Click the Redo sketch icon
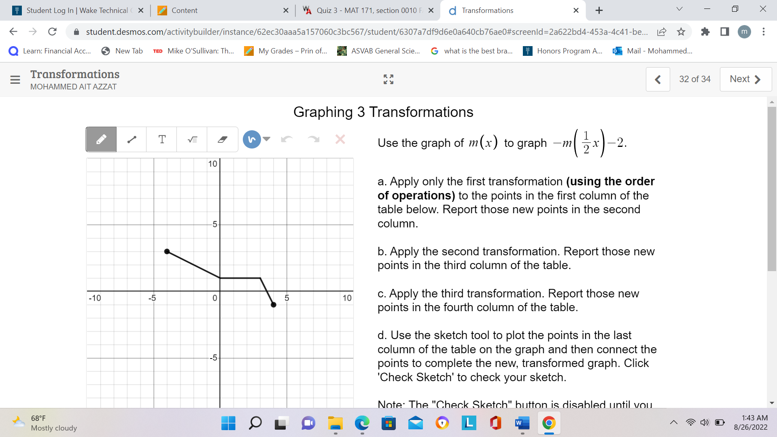This screenshot has width=777, height=437. click(314, 139)
